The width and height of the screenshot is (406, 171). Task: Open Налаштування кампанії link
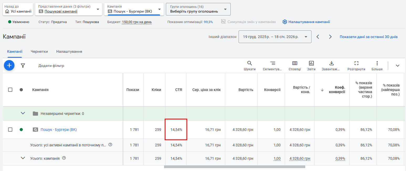306,22
